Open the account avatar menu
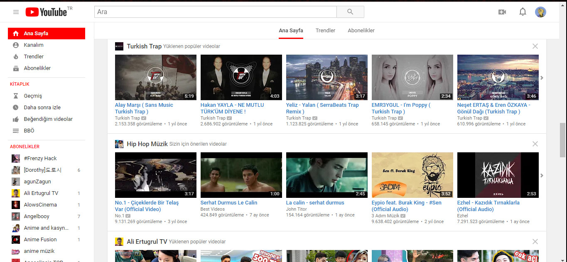 click(x=540, y=12)
